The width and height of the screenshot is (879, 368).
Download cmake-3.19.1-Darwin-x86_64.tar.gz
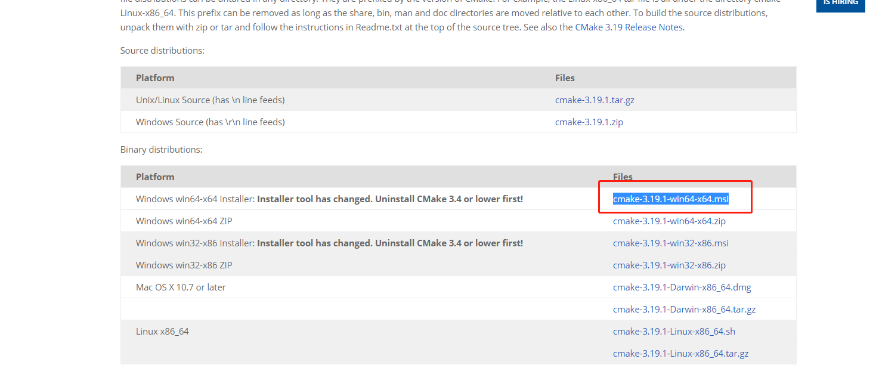(x=685, y=310)
